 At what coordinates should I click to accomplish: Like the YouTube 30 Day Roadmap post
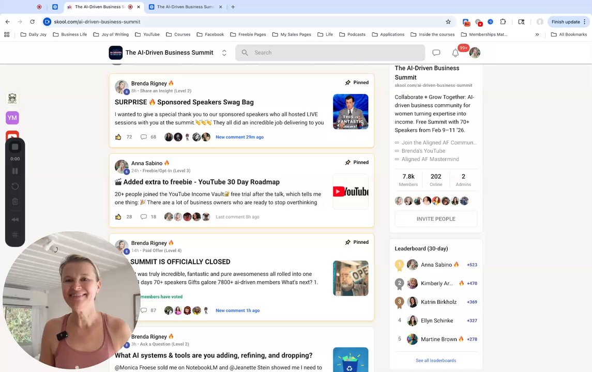click(x=118, y=217)
